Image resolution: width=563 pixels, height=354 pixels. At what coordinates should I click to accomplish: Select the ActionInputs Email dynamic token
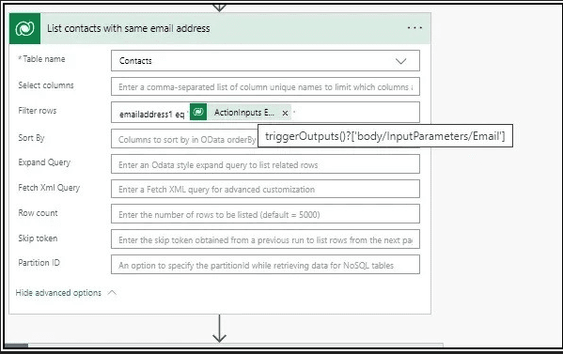point(241,113)
